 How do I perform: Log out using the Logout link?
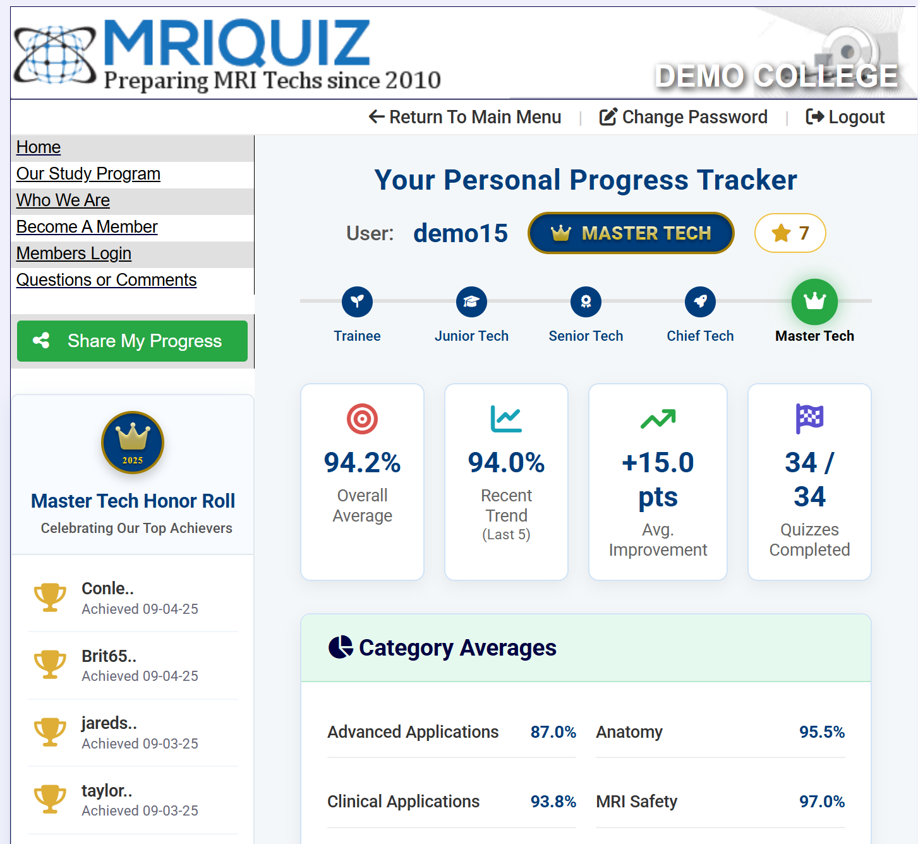click(x=845, y=117)
